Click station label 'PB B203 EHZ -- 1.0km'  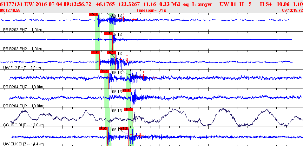(x=23, y=30)
